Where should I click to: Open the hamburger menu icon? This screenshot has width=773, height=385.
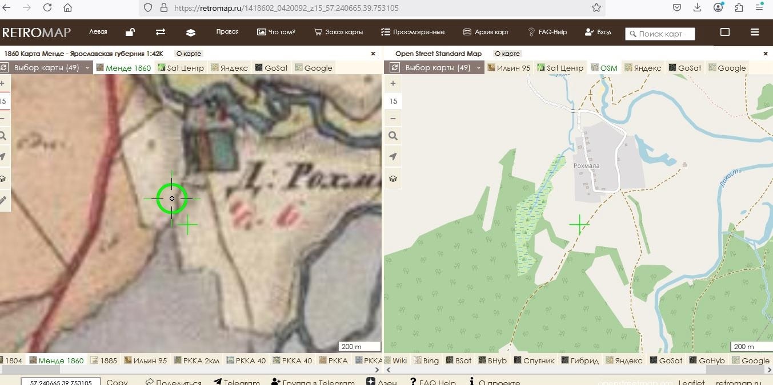pos(755,32)
